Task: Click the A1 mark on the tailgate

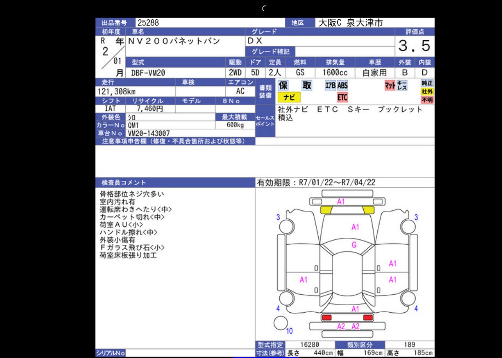Action: point(355,309)
